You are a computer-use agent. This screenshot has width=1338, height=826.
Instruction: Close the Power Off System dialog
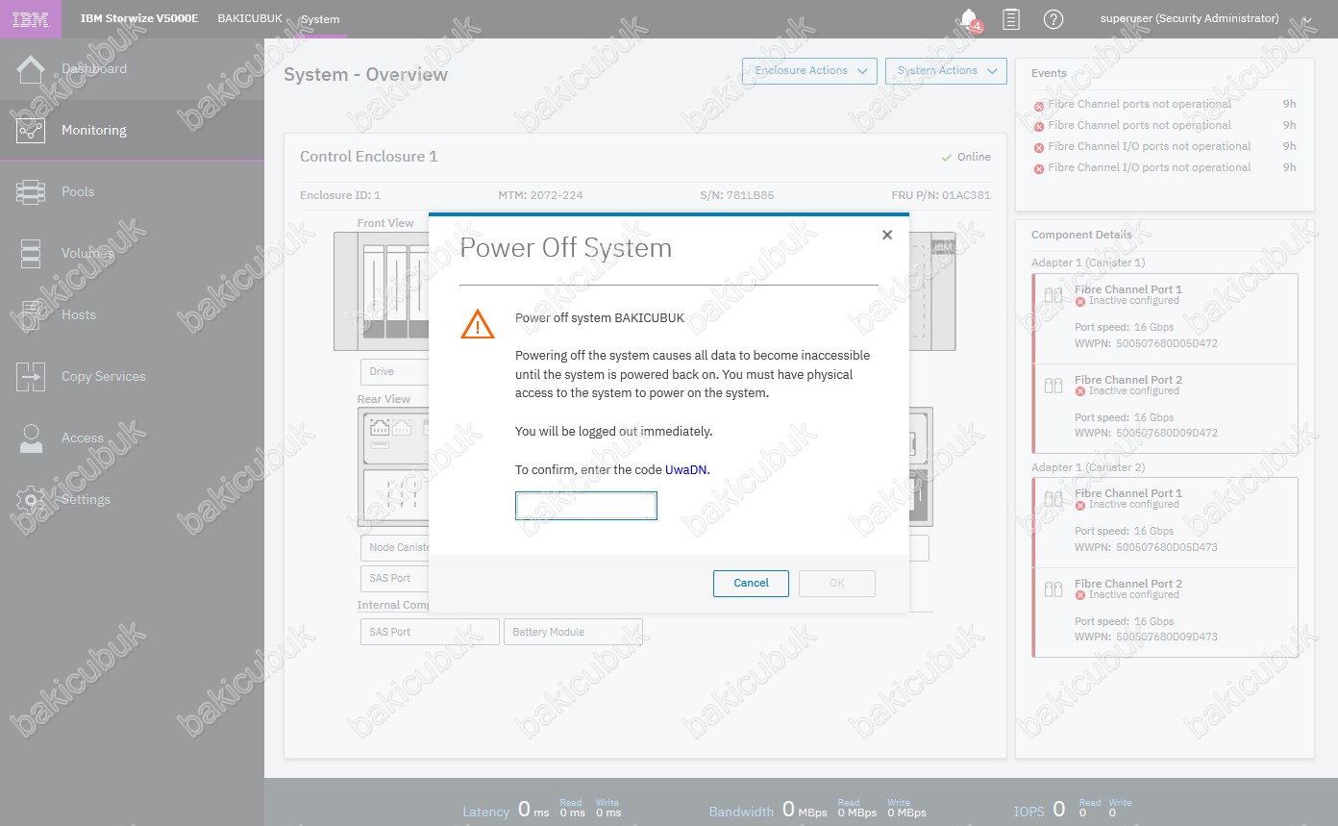[887, 235]
